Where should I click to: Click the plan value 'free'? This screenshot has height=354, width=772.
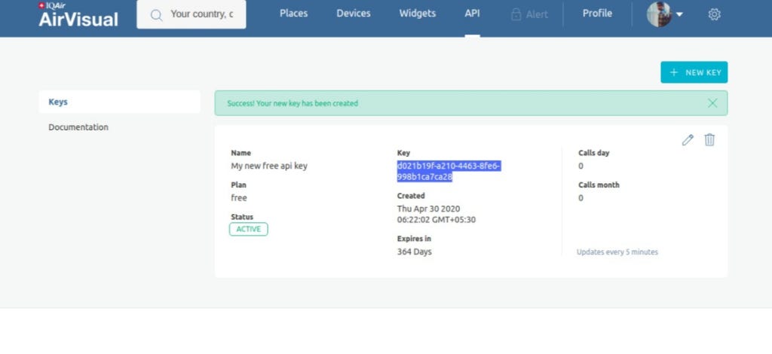pyautogui.click(x=239, y=197)
